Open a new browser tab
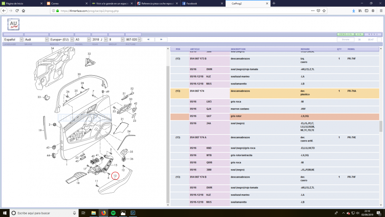385x217 pixels. tap(274, 3)
